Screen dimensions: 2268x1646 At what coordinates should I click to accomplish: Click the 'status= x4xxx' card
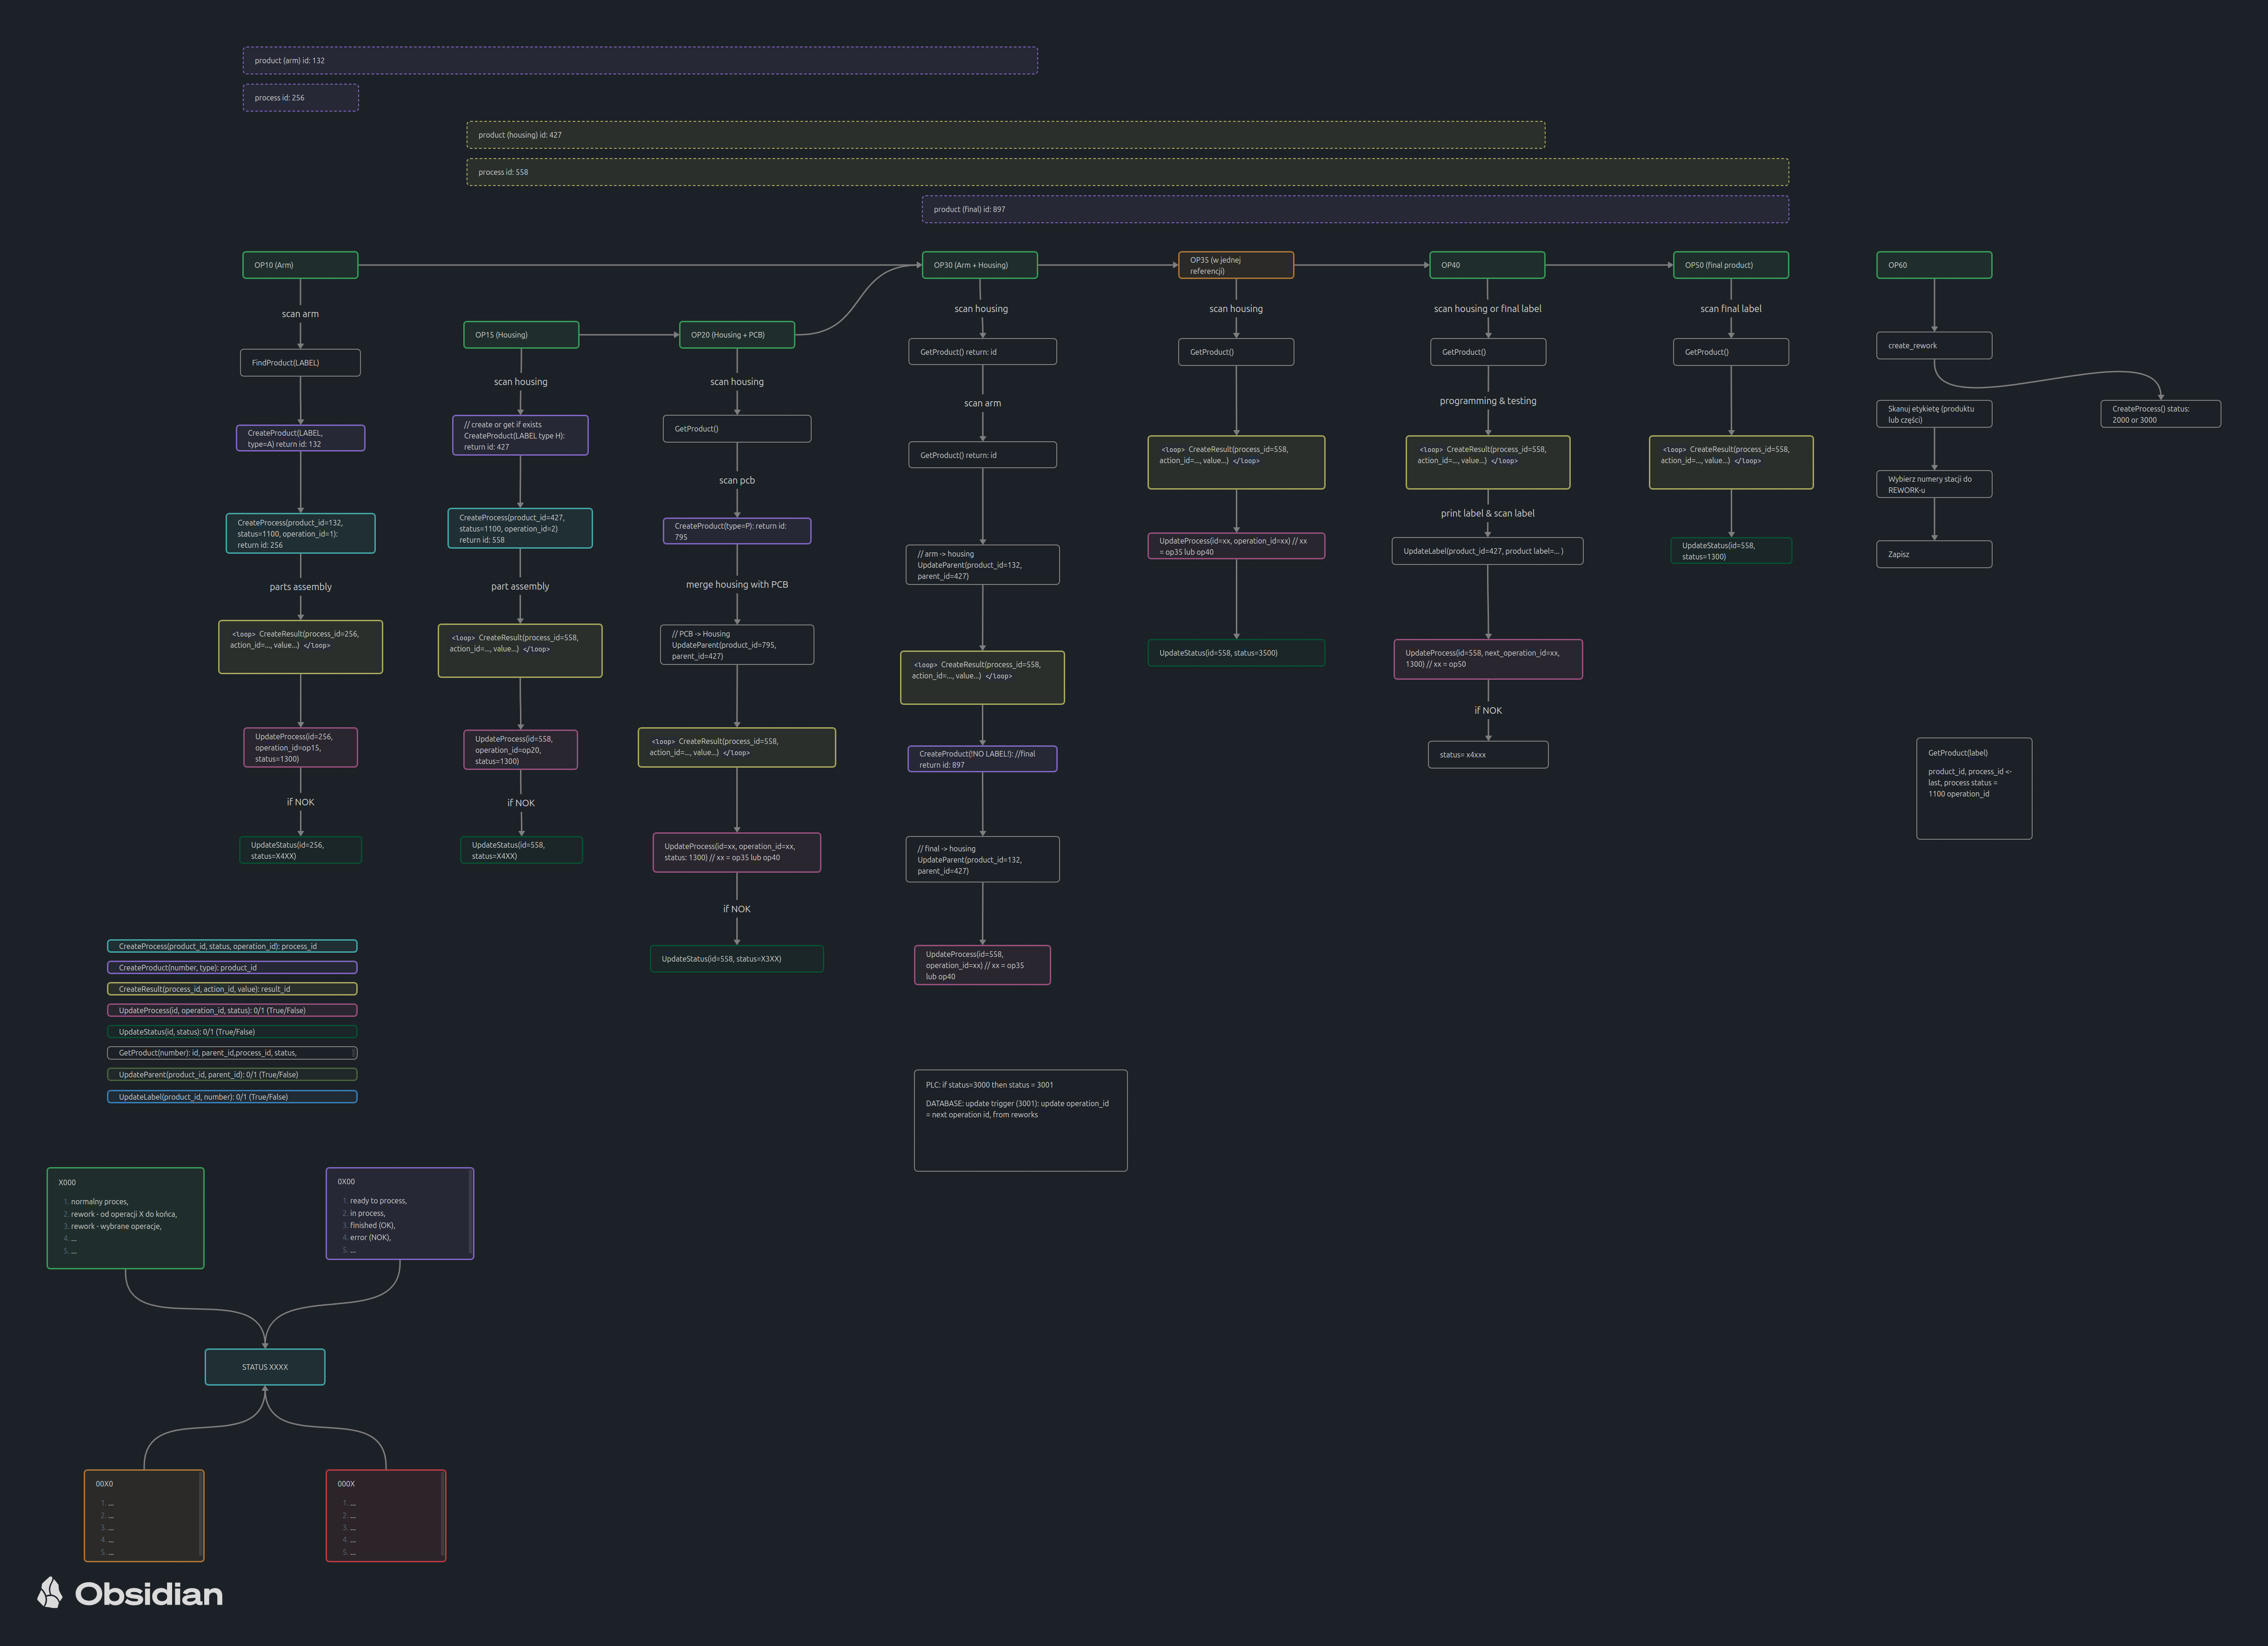tap(1487, 755)
